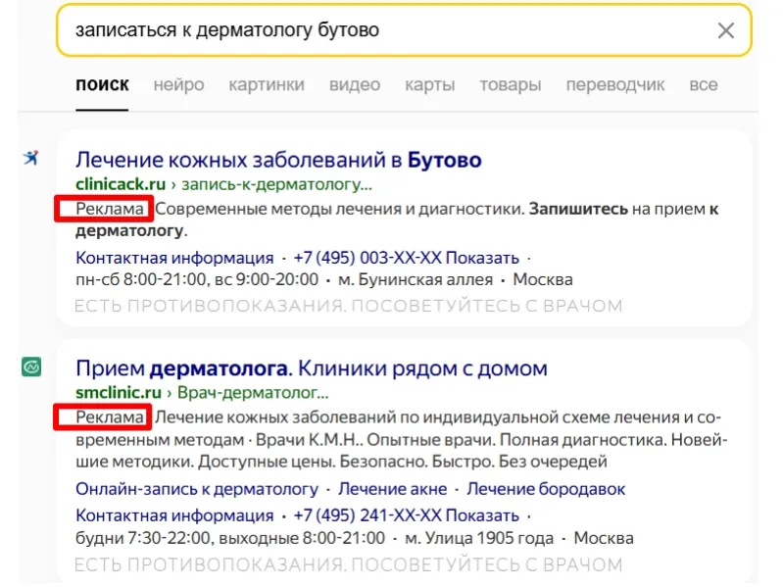Image resolution: width=783 pixels, height=587 pixels.
Task: Open the clinicack.ru domain link
Action: click(x=121, y=184)
